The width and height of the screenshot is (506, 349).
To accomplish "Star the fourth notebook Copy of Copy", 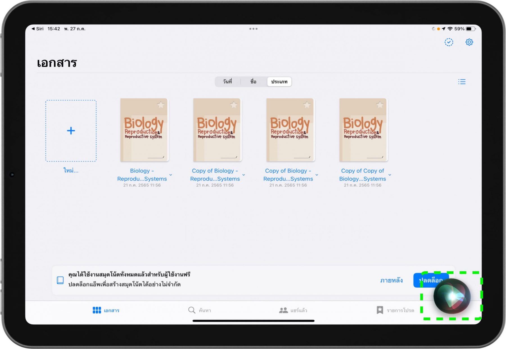I will [379, 105].
